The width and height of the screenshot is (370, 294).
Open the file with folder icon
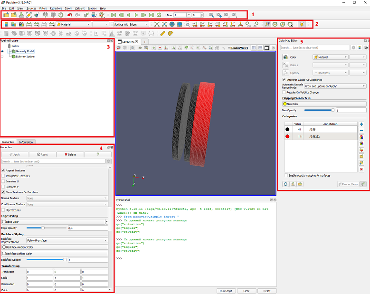6,15
